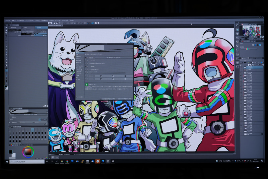The image size is (268, 179).
Task: Tick the checkbox under the dropdown in Tool Property
Action: click(11, 117)
